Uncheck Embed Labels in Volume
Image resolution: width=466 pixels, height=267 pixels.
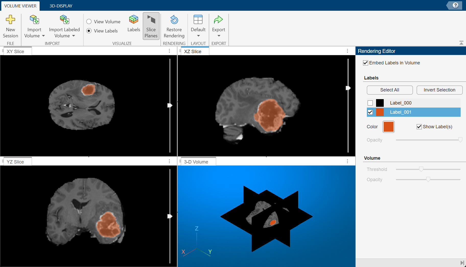pyautogui.click(x=366, y=63)
